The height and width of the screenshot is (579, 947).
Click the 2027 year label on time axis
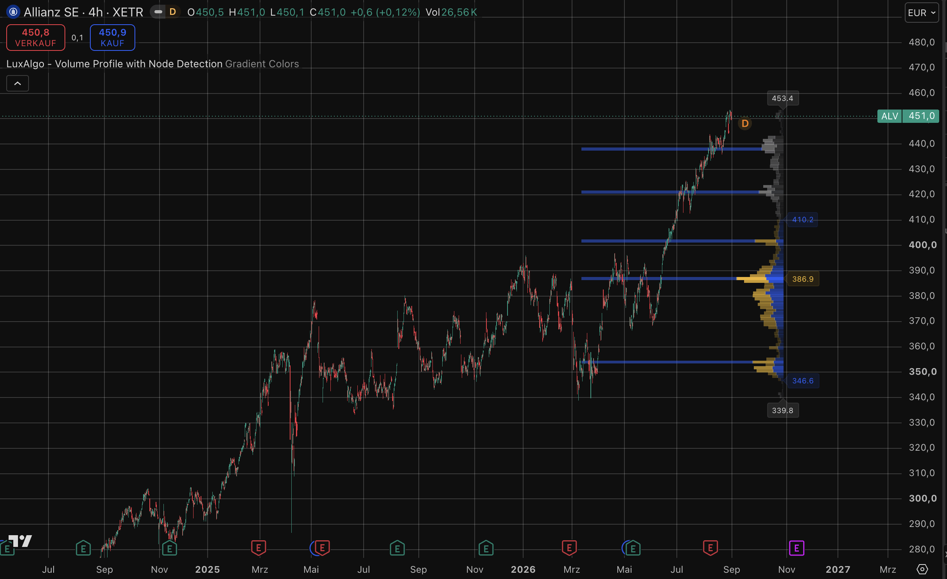pyautogui.click(x=838, y=570)
